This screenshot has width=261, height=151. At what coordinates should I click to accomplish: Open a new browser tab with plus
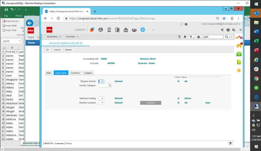click(x=95, y=11)
